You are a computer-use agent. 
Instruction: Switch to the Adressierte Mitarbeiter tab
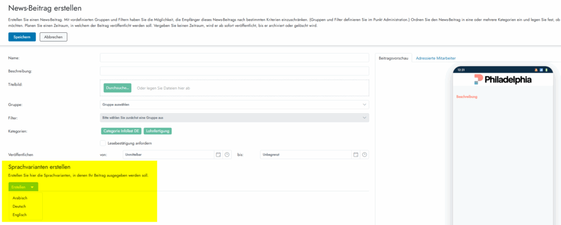tap(436, 58)
